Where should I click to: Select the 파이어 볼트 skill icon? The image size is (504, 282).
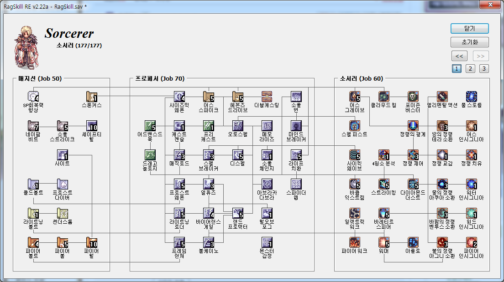coord(33,242)
